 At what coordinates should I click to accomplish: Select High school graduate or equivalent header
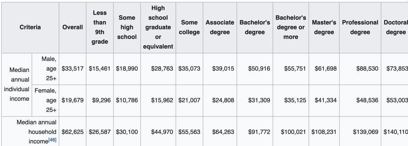click(x=158, y=27)
